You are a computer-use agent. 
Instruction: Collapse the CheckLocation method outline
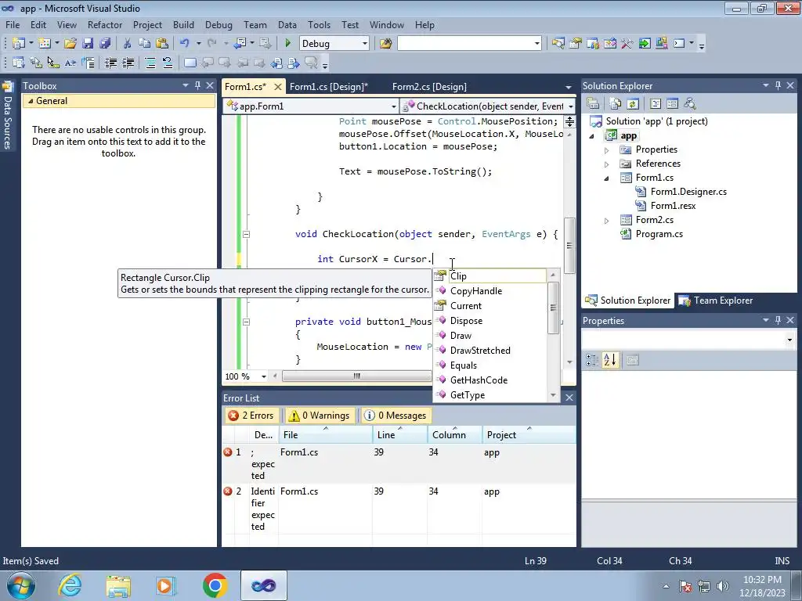[x=246, y=234]
